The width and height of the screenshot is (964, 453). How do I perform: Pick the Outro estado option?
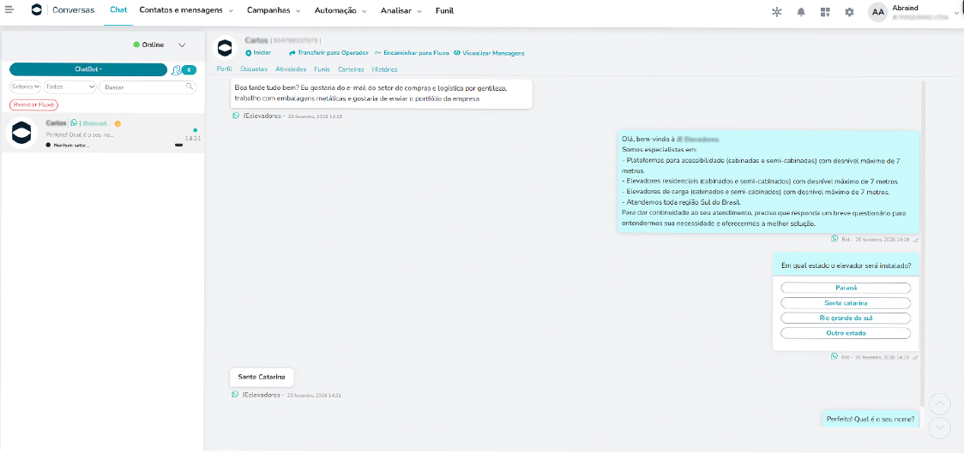tap(845, 333)
